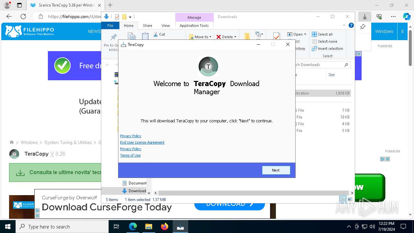Viewport: 414px width, 233px height.
Task: Open the Terms of Use link
Action: point(130,155)
